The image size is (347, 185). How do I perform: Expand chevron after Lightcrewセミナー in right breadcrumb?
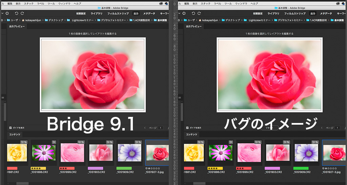(272, 20)
